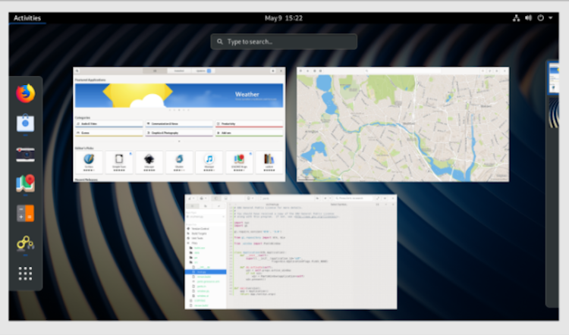Open Inkscape in Editor's Picks
The height and width of the screenshot is (335, 569).
[x=149, y=162]
